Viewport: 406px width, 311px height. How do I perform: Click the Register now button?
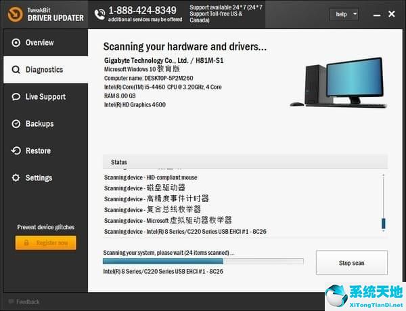point(46,243)
